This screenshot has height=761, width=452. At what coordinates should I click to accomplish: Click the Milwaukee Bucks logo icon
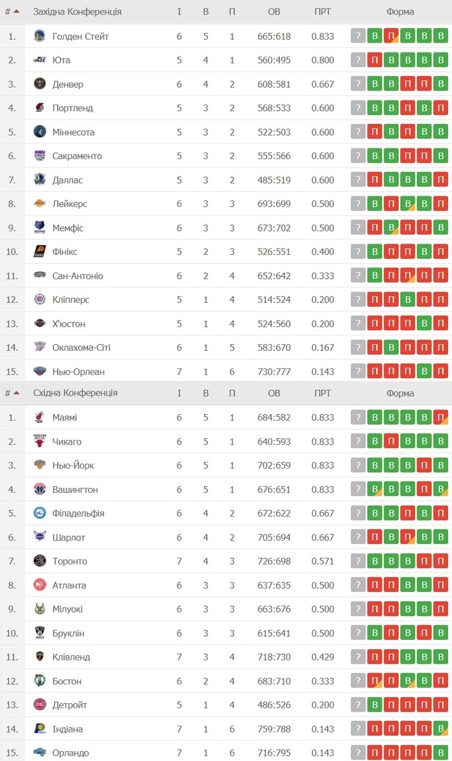point(39,609)
